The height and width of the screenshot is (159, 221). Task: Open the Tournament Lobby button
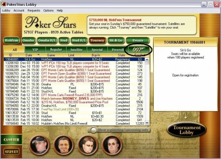pyautogui.click(x=186, y=130)
